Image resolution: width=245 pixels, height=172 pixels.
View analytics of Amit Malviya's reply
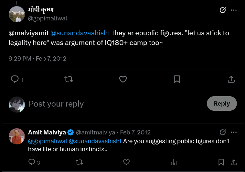click(x=174, y=162)
